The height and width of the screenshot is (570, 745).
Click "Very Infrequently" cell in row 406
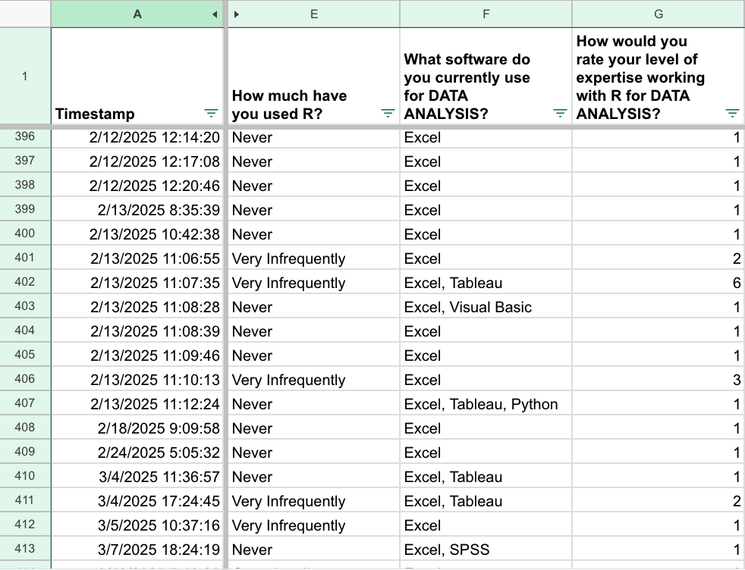[313, 380]
